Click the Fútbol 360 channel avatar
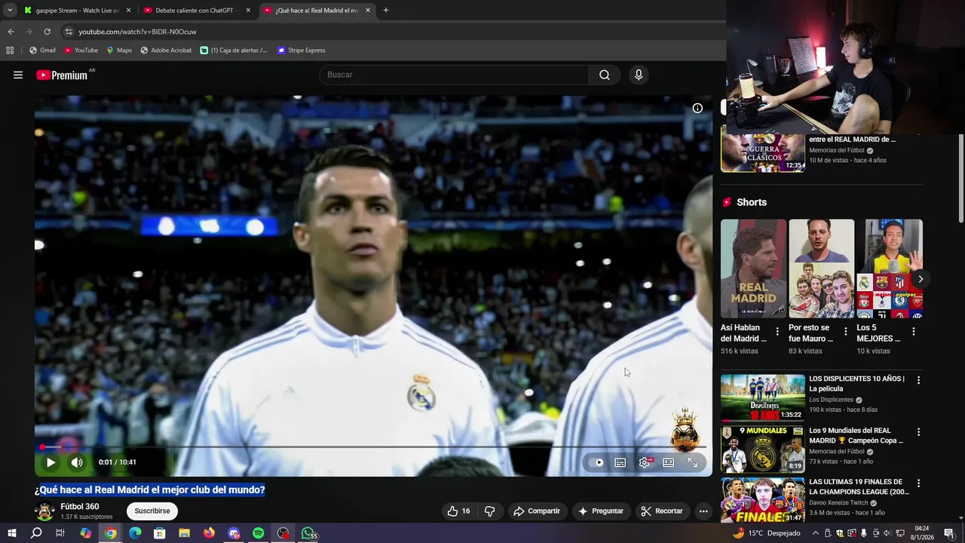The height and width of the screenshot is (543, 965). (x=45, y=511)
